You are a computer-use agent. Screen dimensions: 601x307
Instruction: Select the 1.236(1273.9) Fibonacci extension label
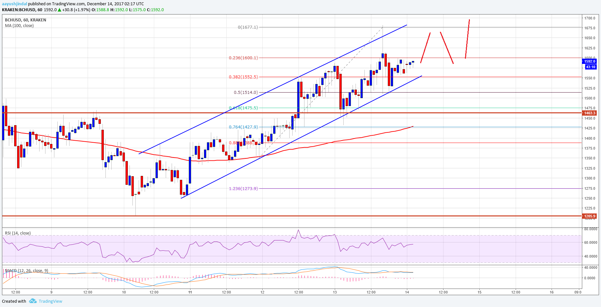tap(243, 189)
